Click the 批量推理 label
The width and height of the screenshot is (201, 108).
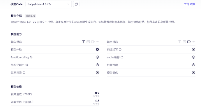point(112,65)
